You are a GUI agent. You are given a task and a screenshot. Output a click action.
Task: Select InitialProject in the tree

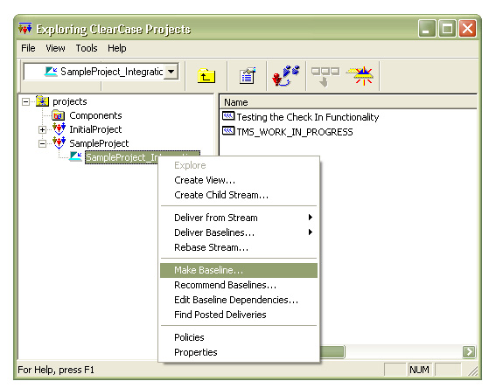point(95,129)
